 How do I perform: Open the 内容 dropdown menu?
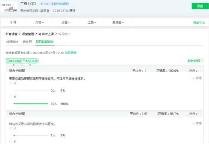click(40, 22)
